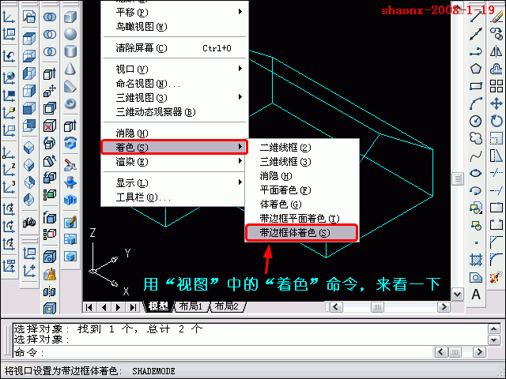The width and height of the screenshot is (506, 379).
Task: Select the Revision Cloud tool
Action: (x=476, y=139)
